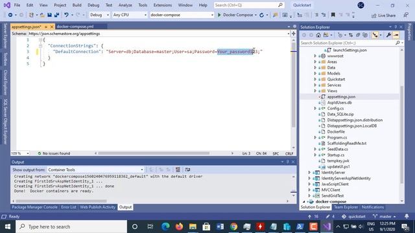
Task: Click the Output panel horizontal scrollbar
Action: click(61, 201)
